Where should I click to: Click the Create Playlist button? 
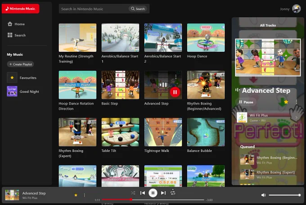point(21,64)
